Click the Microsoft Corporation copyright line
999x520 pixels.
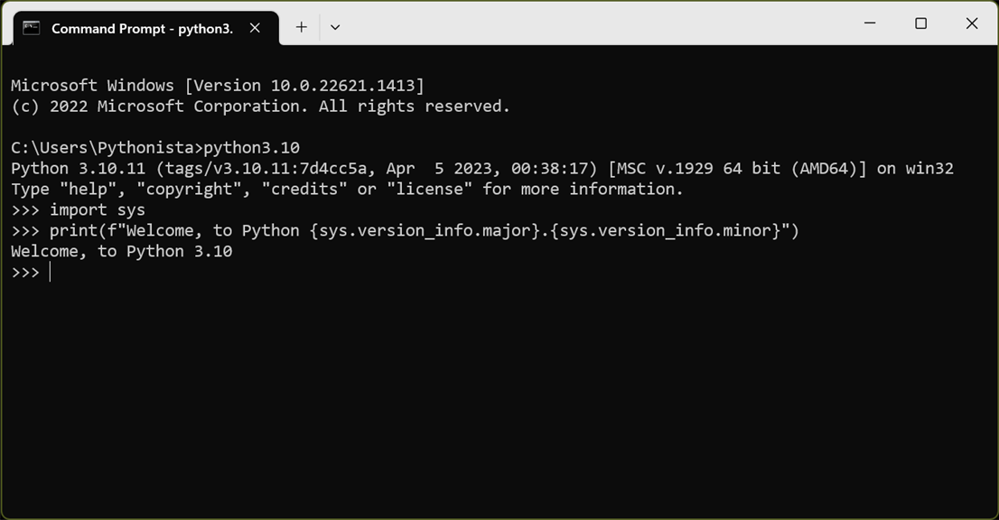click(260, 107)
